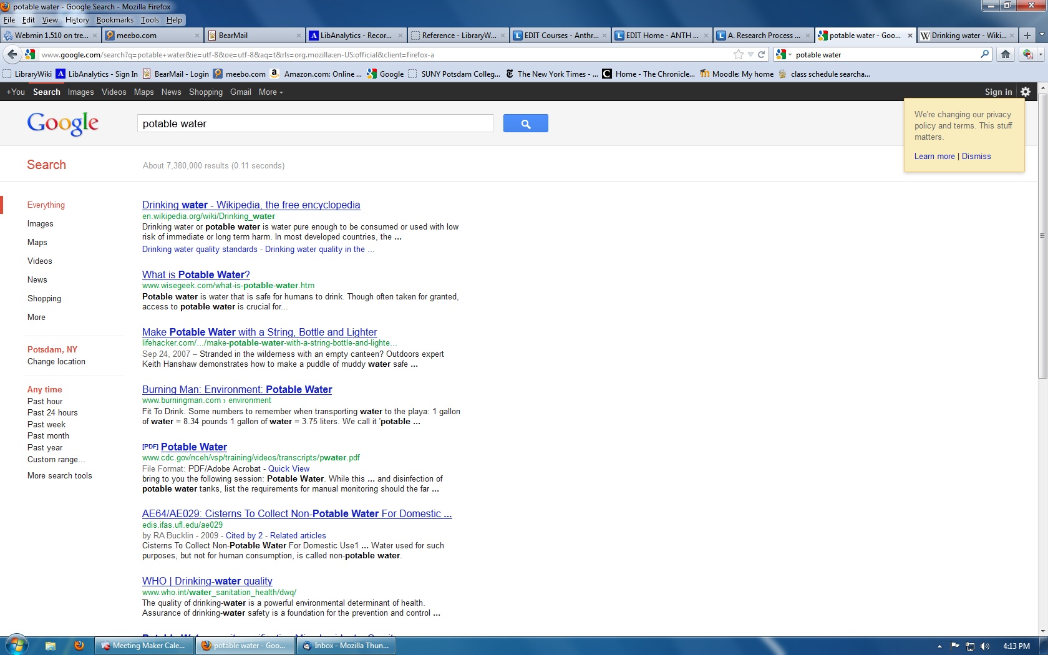Click the network tray icon
This screenshot has height=655, width=1048.
click(x=970, y=646)
